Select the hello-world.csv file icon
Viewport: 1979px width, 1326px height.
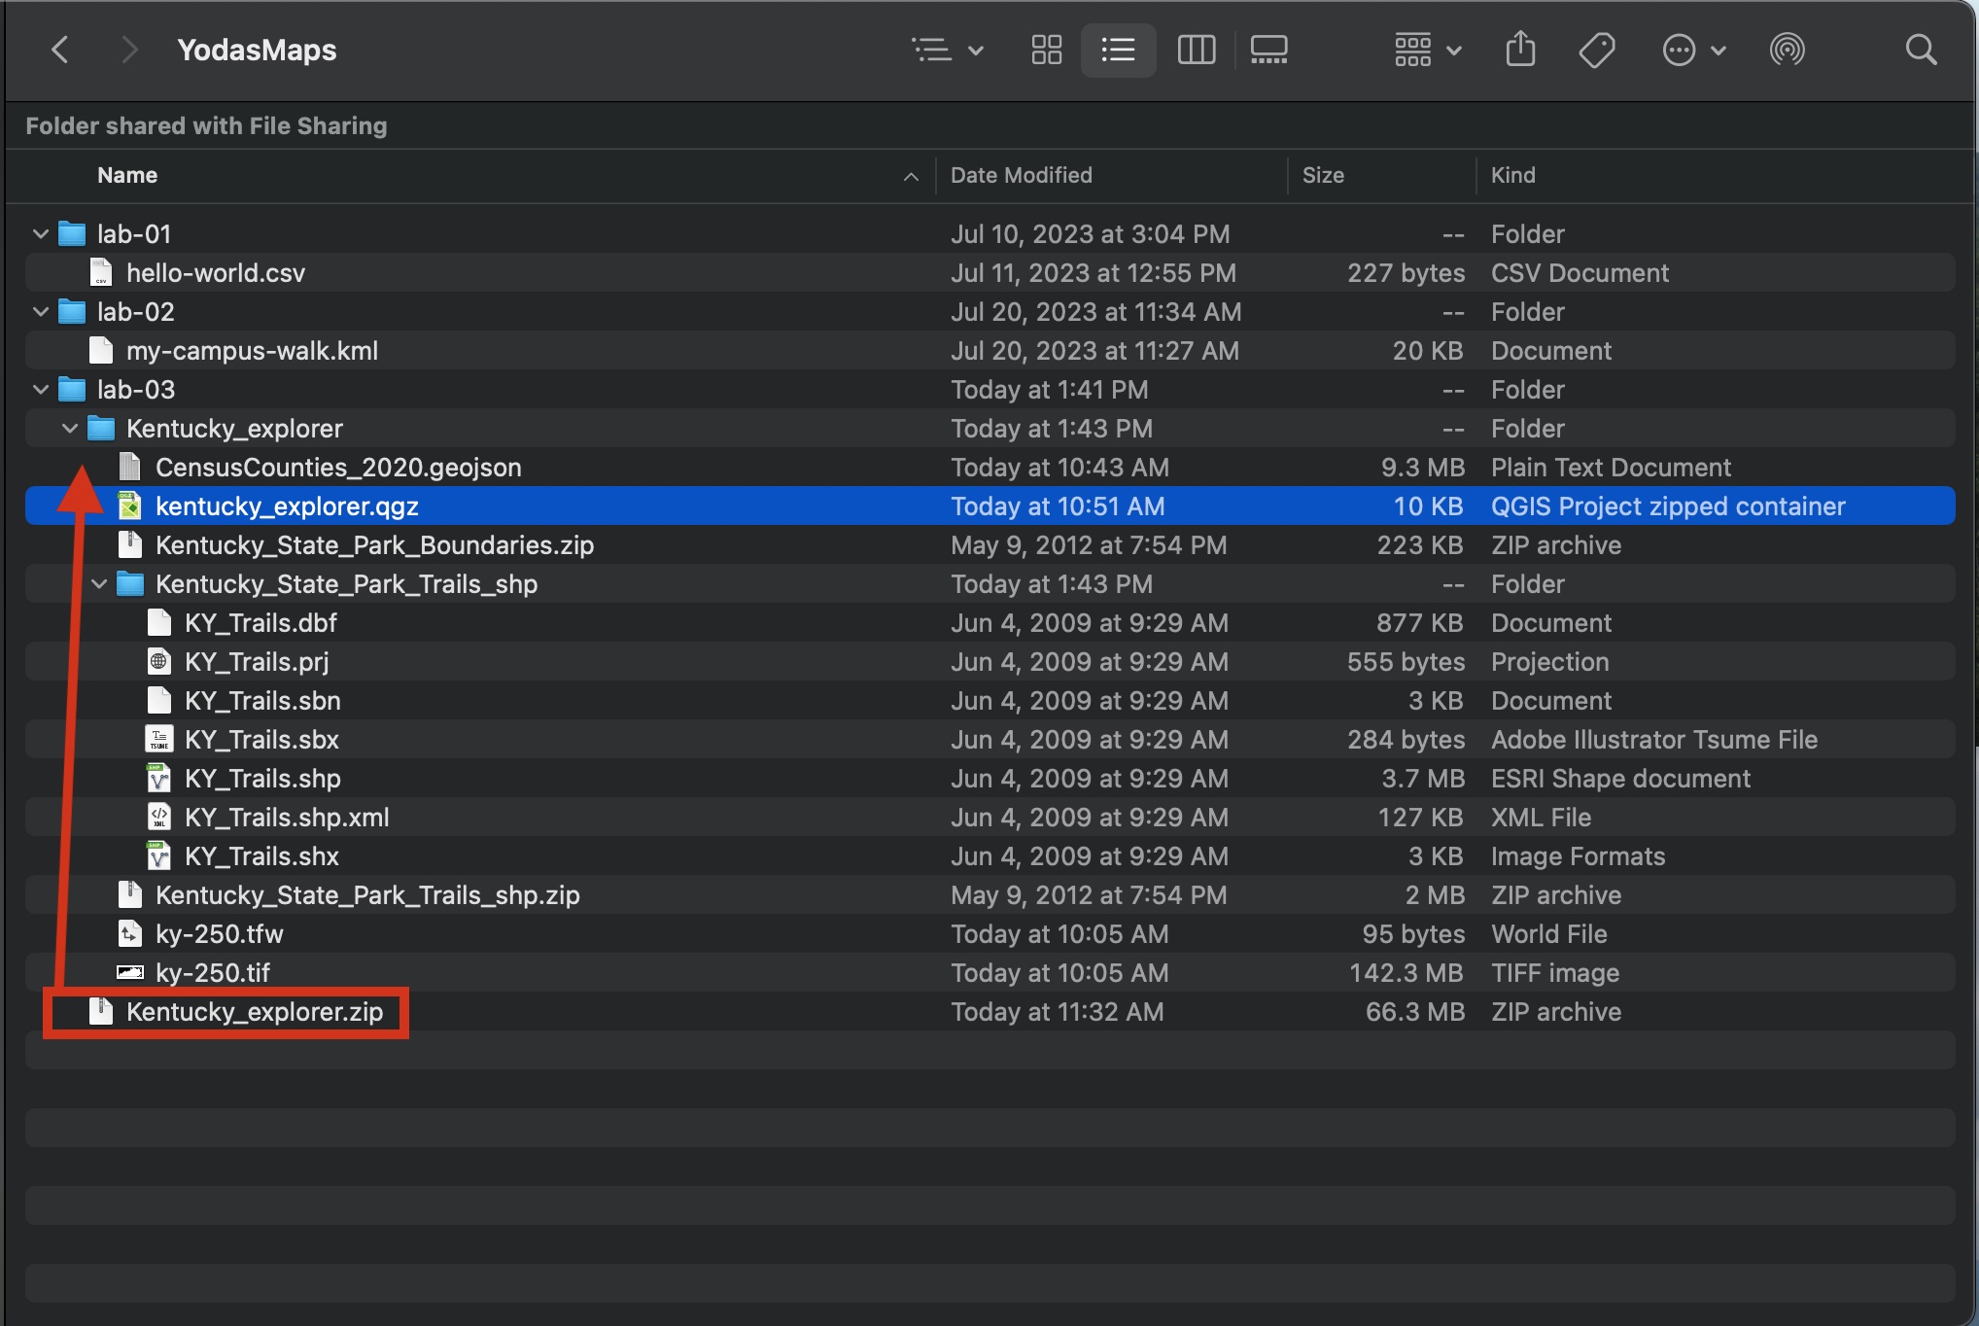pyautogui.click(x=101, y=273)
